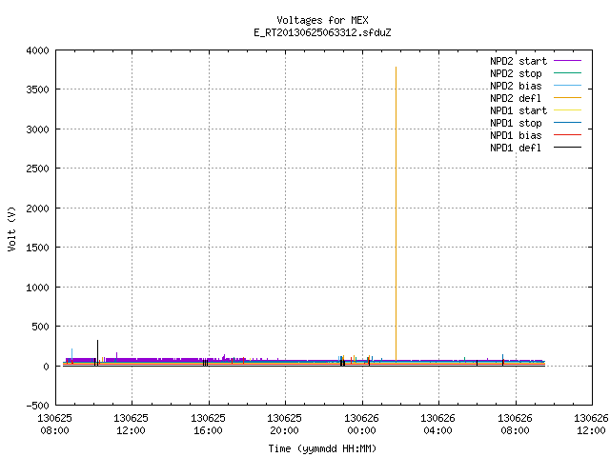Click the 2000 y-axis tick label
Screen dimensions: 610x457
38,209
